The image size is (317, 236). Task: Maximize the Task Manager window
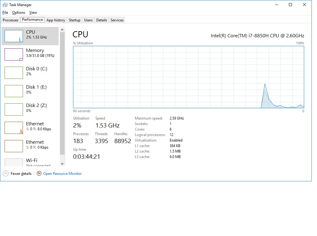click(x=290, y=5)
